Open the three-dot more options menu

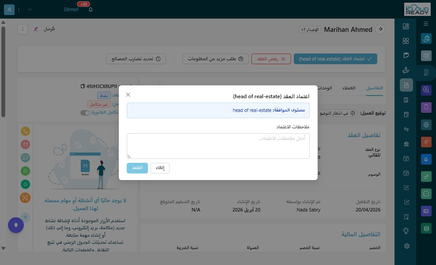(23, 29)
